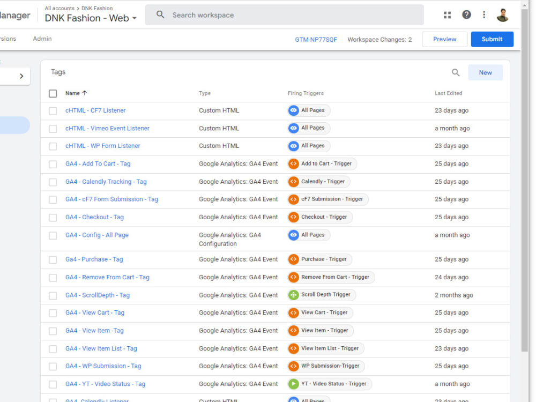Expand the sidebar workspace chevron
This screenshot has width=536, height=402.
tap(21, 76)
